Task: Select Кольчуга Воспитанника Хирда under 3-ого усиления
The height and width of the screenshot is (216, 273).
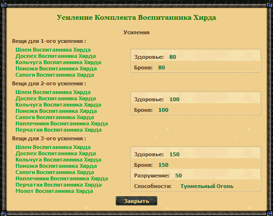Action: pos(58,160)
